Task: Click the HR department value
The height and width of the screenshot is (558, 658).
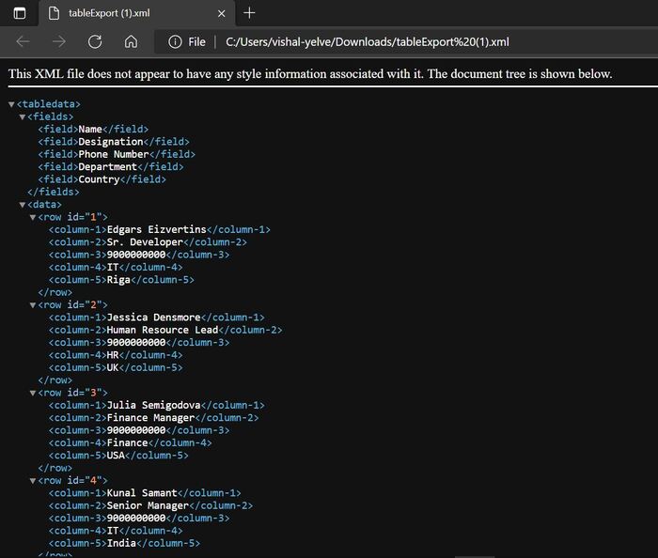Action: [113, 355]
